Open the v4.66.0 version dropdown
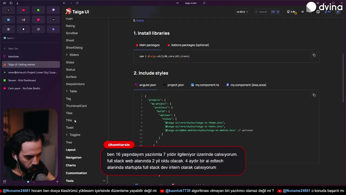The width and height of the screenshot is (346, 195). tap(242, 12)
